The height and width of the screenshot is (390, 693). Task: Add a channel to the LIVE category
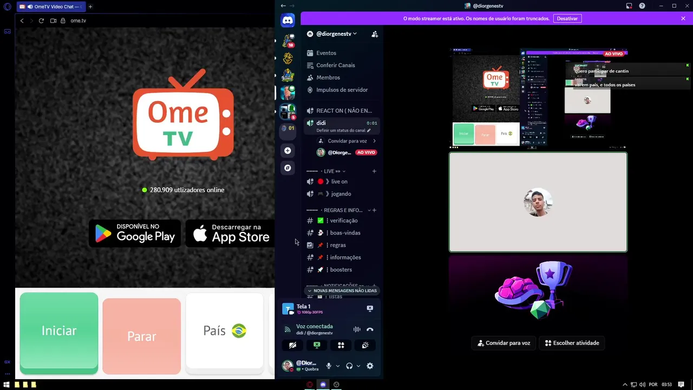click(x=374, y=171)
